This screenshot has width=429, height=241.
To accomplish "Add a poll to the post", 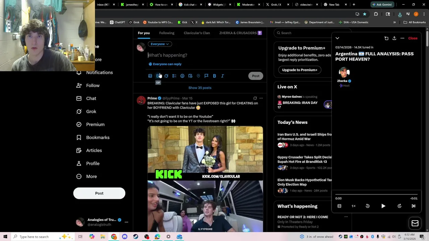I will point(174,76).
